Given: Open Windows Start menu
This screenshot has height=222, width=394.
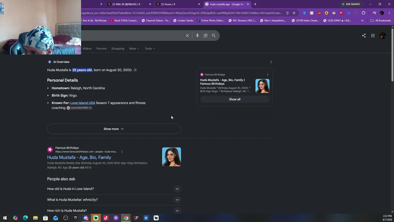Looking at the screenshot, I should coord(5,218).
